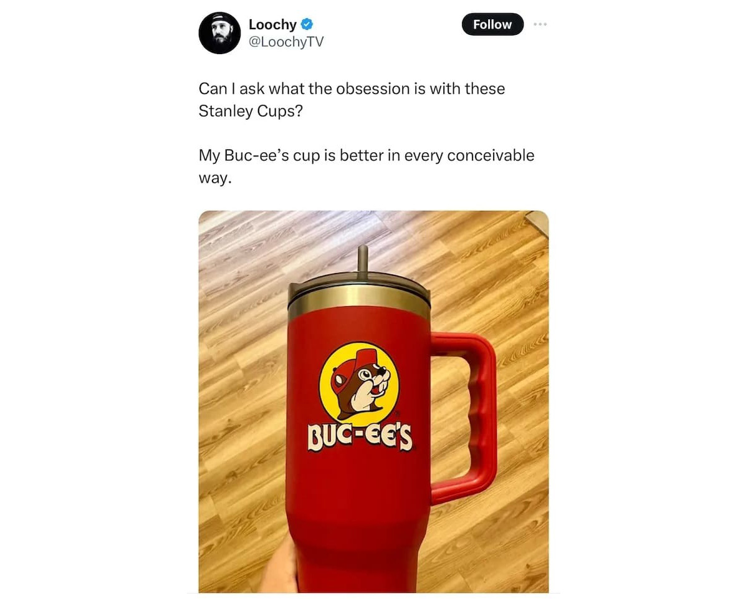The image size is (748, 601).
Task: Click the BUC-EE'S lettering on the cup
Action: point(360,436)
